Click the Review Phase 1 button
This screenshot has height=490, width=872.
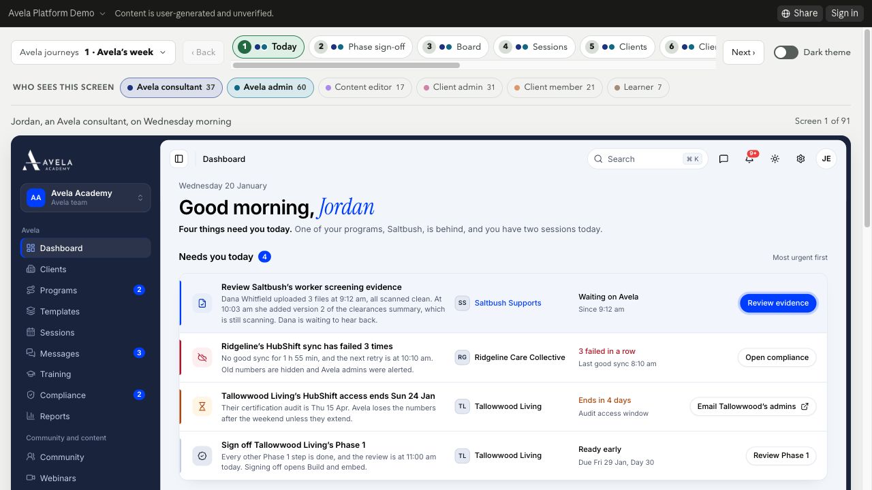coord(781,455)
